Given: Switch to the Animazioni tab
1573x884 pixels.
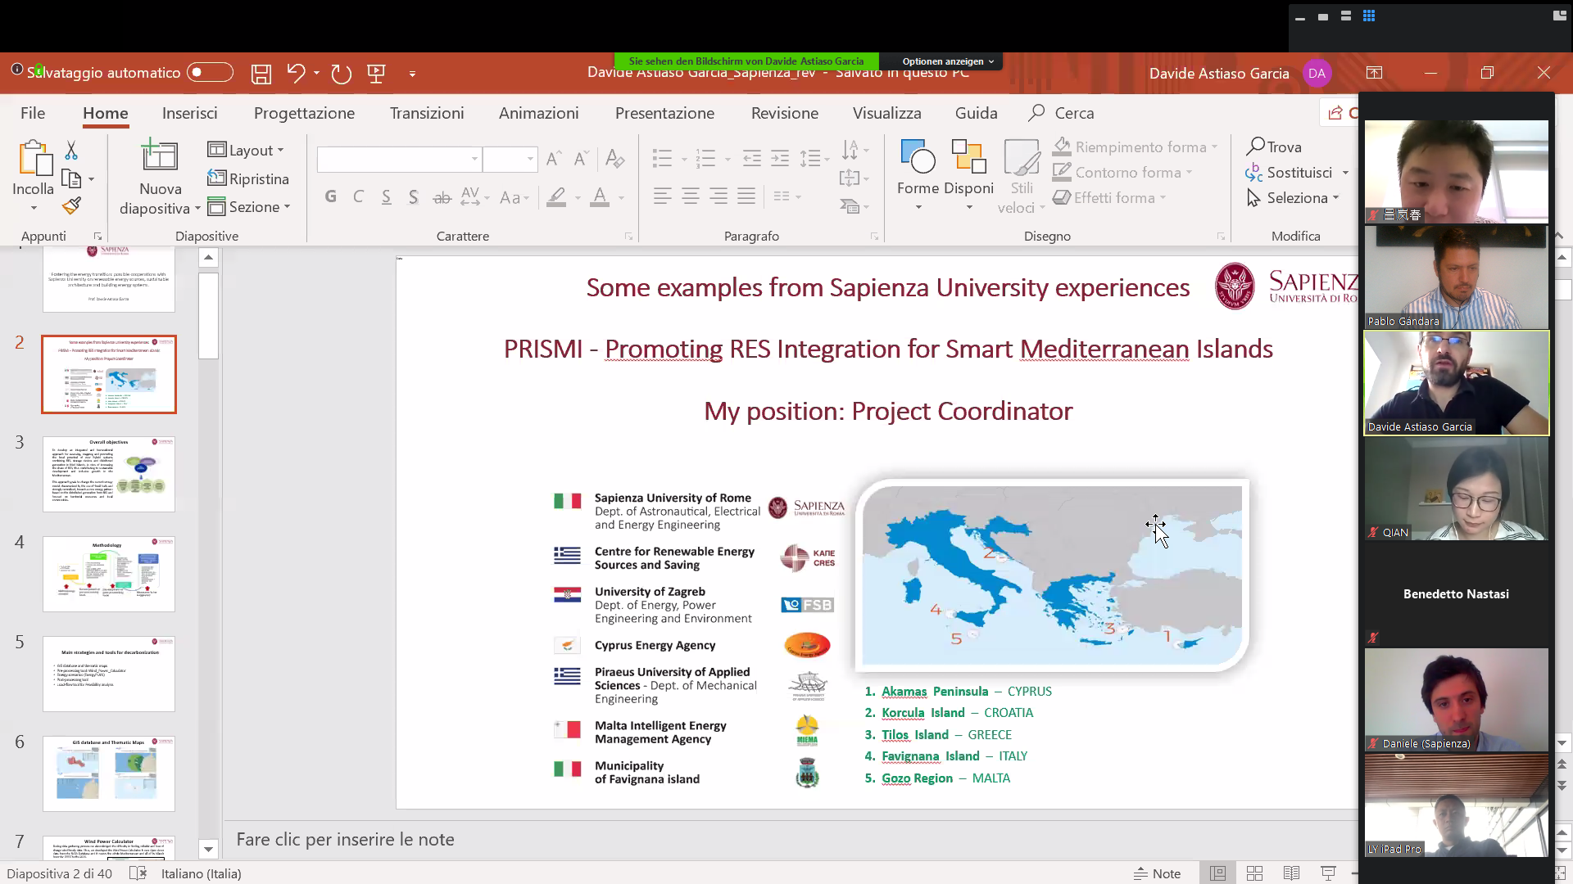Looking at the screenshot, I should 538,113.
